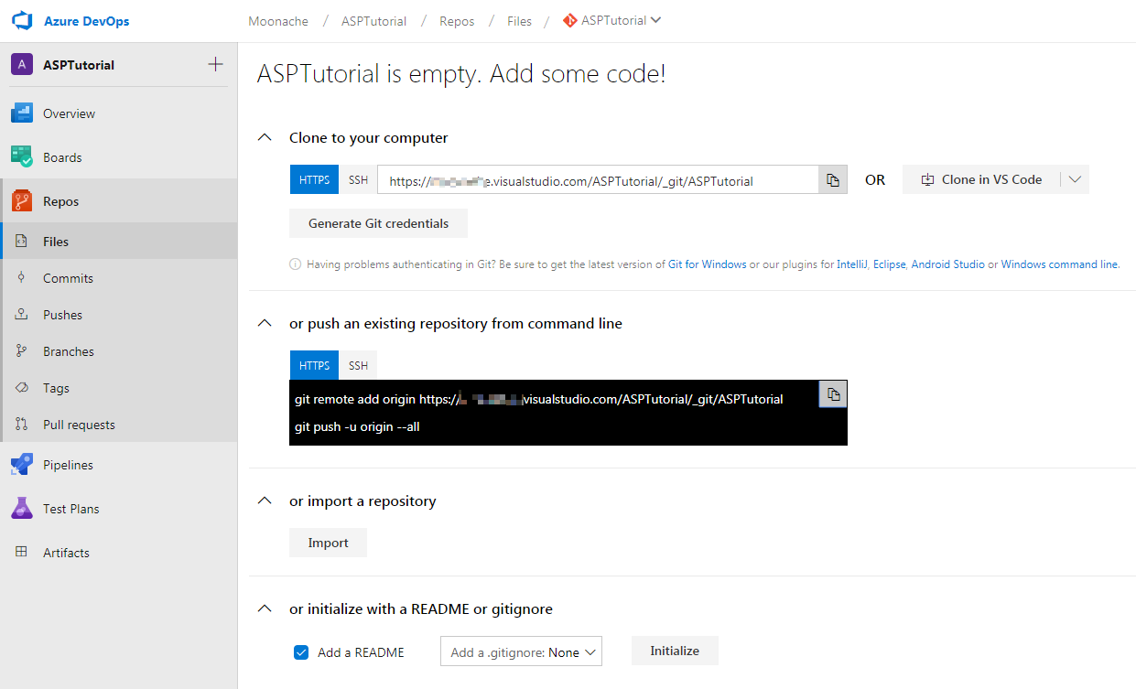Select the SSH tab in the clone section
Screen dimensions: 1136x689
click(358, 179)
